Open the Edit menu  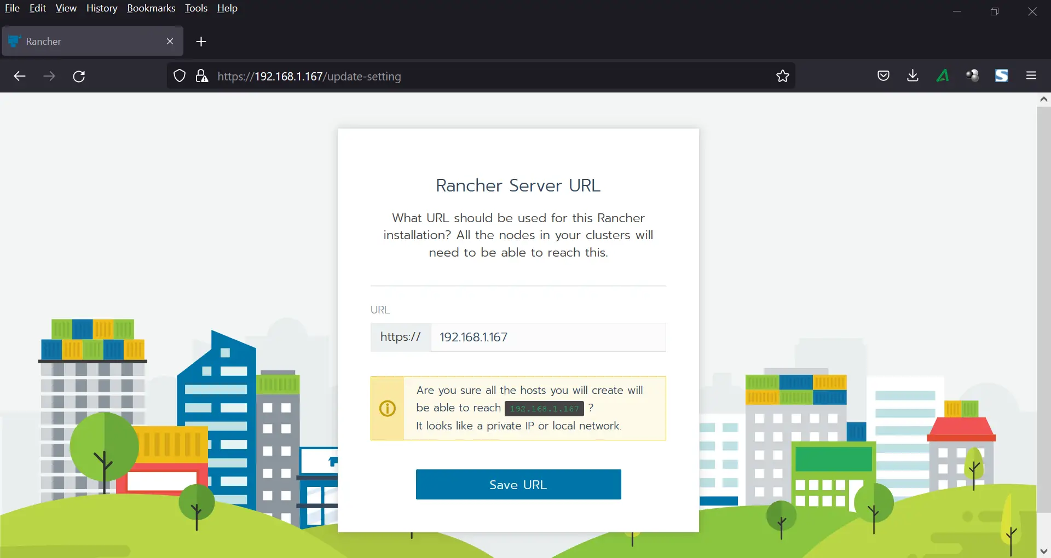(x=37, y=8)
